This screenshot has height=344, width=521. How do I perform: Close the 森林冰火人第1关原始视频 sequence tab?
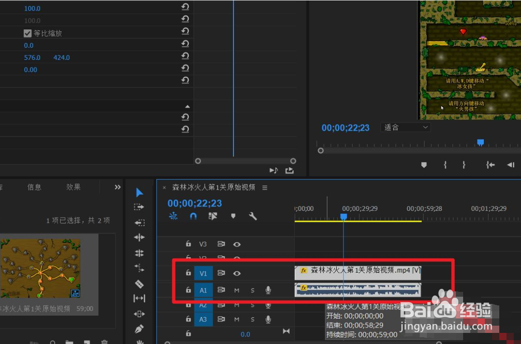164,188
